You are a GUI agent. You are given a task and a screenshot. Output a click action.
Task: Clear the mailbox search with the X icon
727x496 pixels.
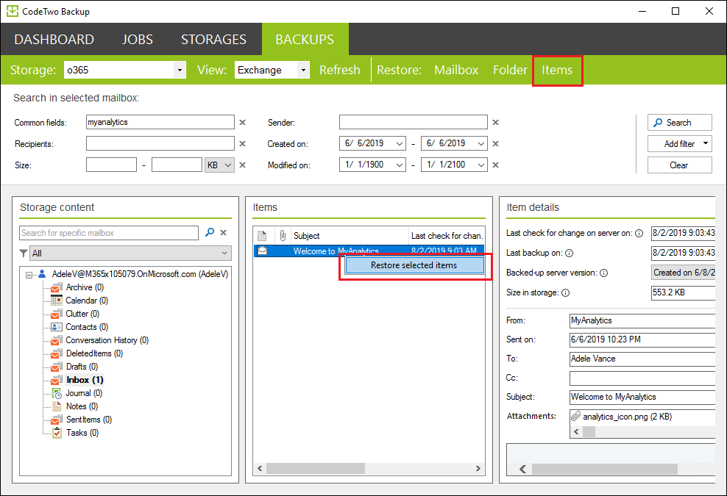[x=224, y=232]
